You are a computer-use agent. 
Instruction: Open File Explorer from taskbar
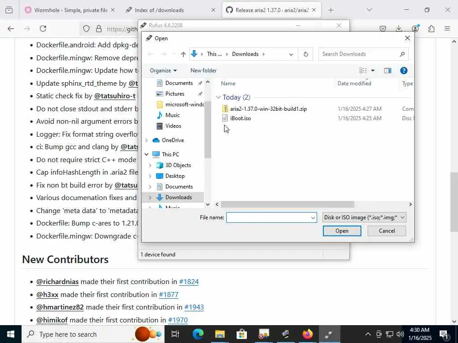tap(220, 334)
